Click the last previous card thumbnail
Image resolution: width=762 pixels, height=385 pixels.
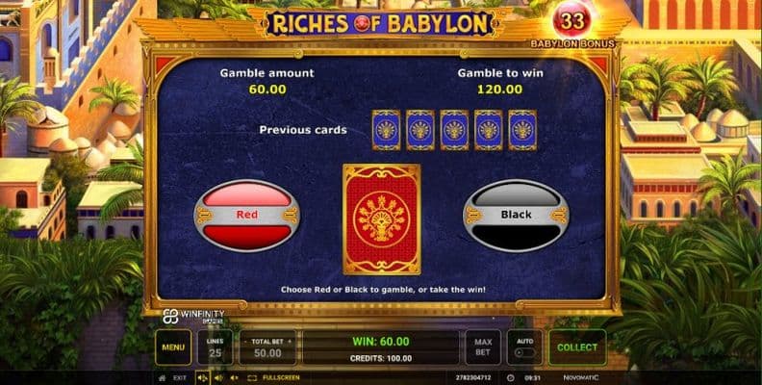522,130
